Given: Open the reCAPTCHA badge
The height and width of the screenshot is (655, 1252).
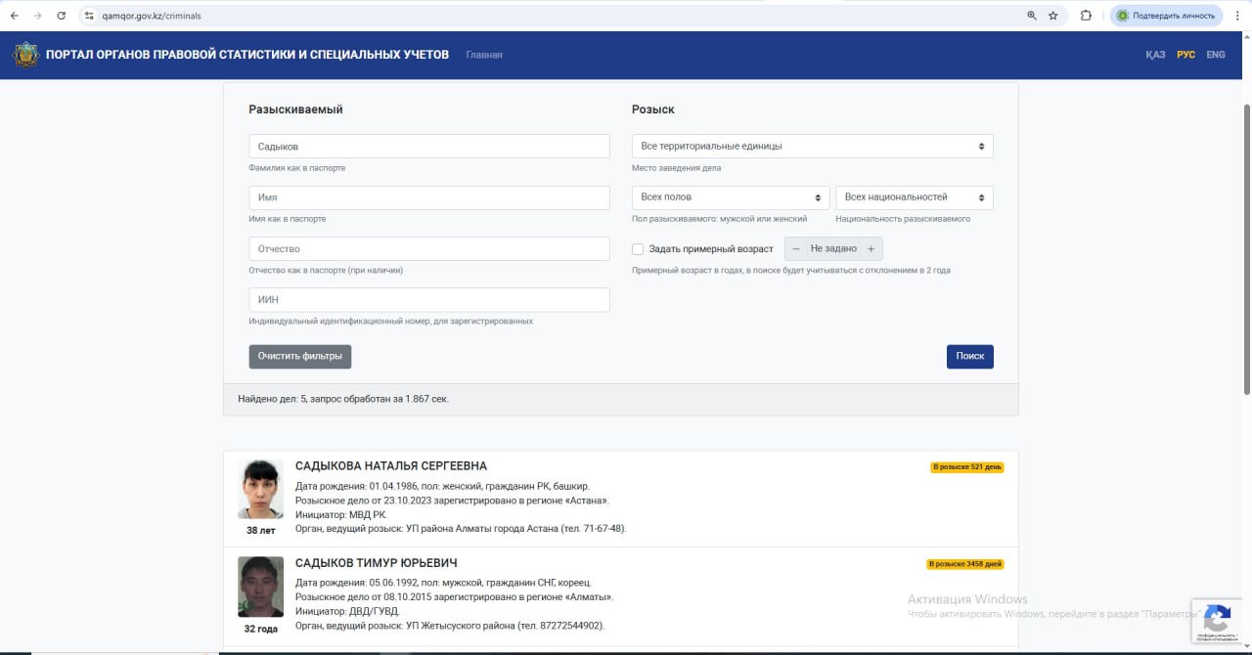Looking at the screenshot, I should 1217,621.
